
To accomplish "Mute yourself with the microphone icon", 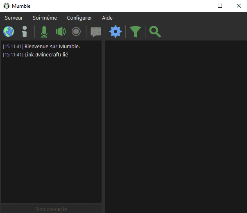I will (x=44, y=31).
